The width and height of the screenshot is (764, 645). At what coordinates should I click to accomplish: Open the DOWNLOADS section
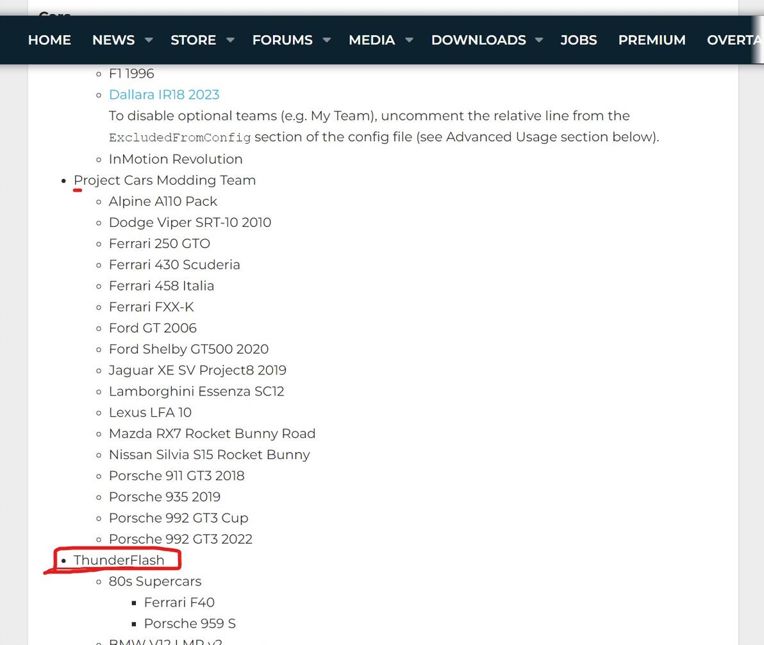[x=478, y=40]
